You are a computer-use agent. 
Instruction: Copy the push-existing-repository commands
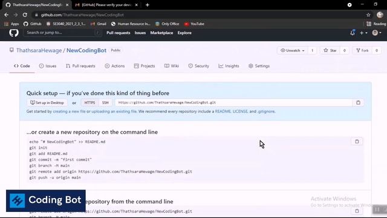pyautogui.click(x=357, y=211)
